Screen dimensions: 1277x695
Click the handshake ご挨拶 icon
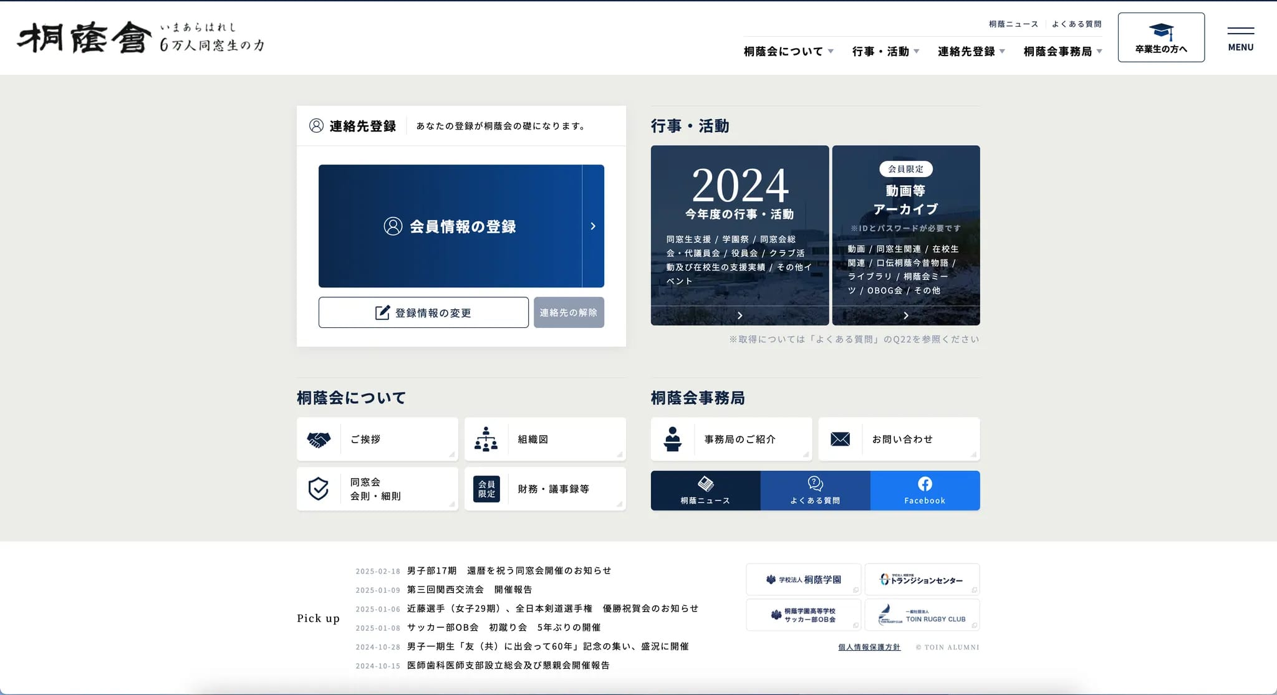tap(319, 439)
